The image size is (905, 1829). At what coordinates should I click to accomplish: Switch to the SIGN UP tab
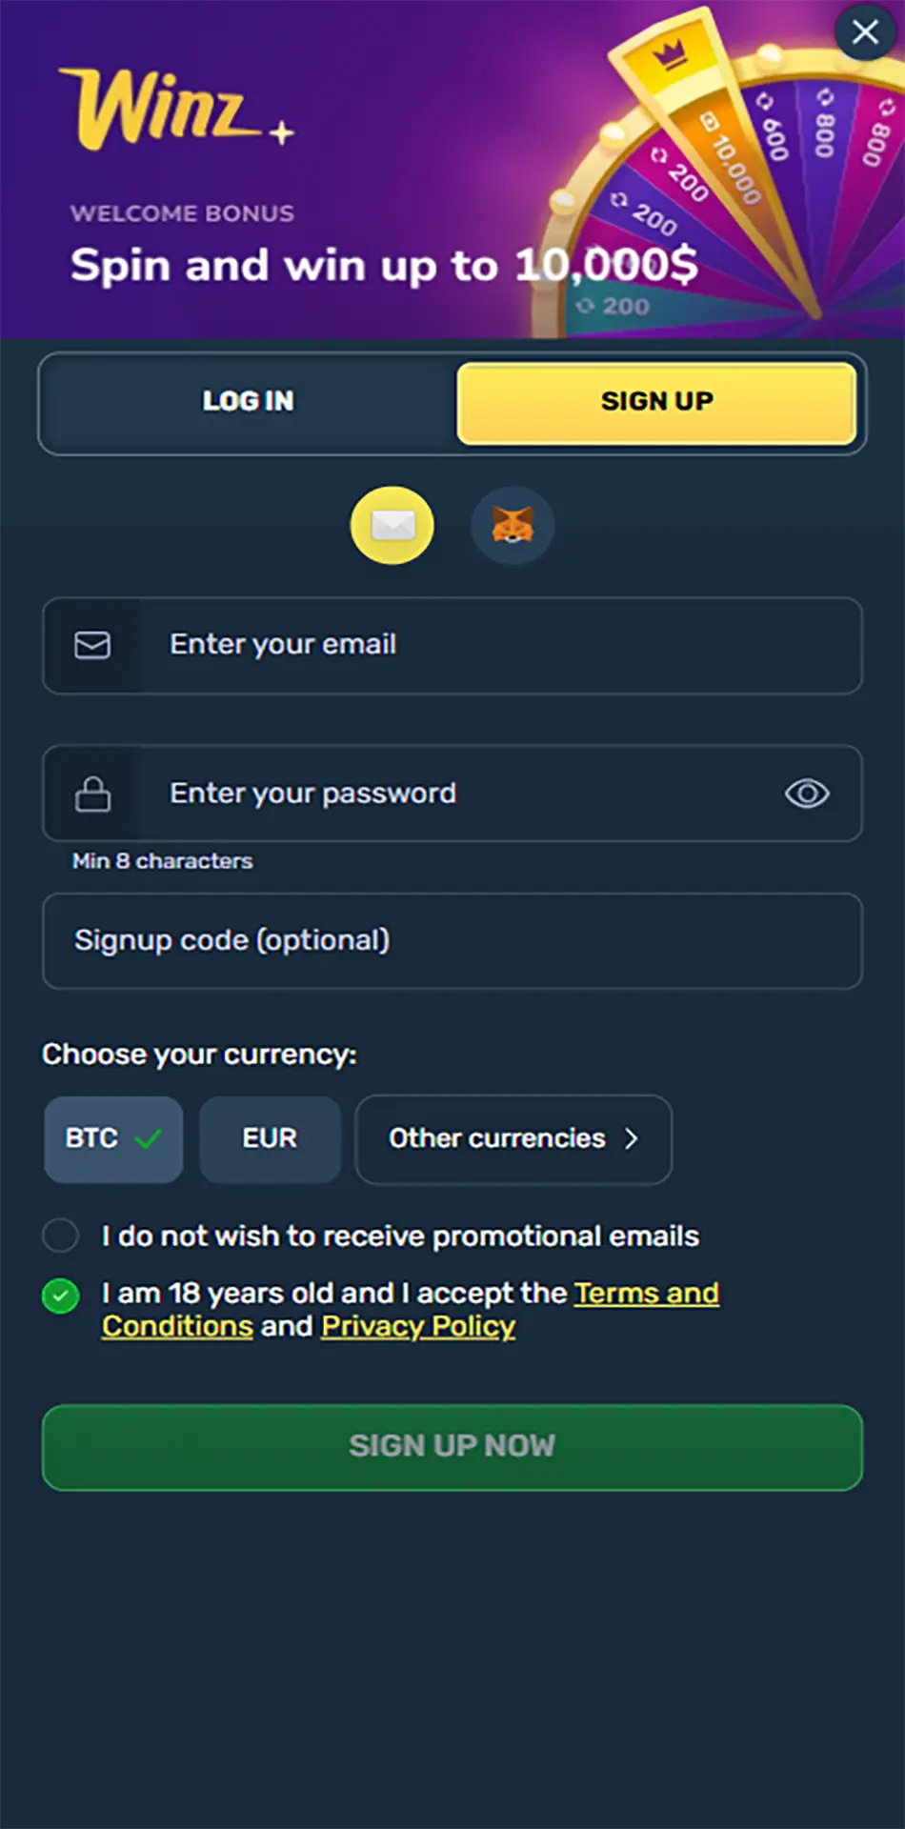(656, 402)
